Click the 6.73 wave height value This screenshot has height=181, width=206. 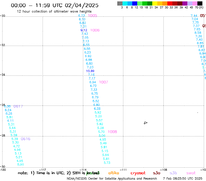tap(82, 16)
